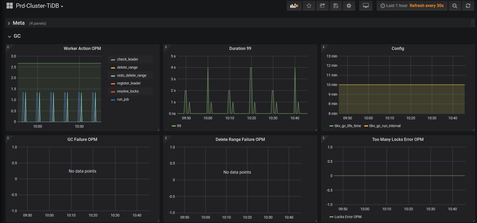Image resolution: width=477 pixels, height=223 pixels.
Task: Click the Add panel icon
Action: click(x=294, y=6)
